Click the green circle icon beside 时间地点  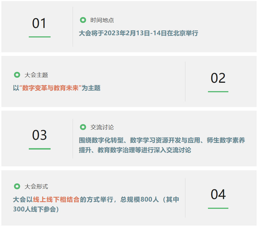(x=83, y=20)
